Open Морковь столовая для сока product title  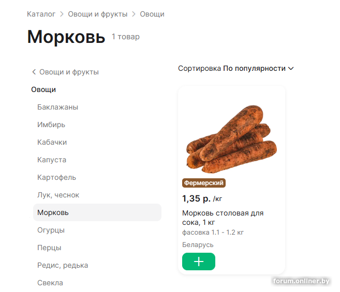tap(223, 218)
